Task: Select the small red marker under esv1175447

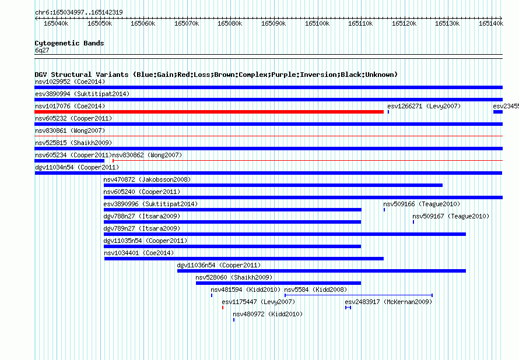Action: point(223,308)
